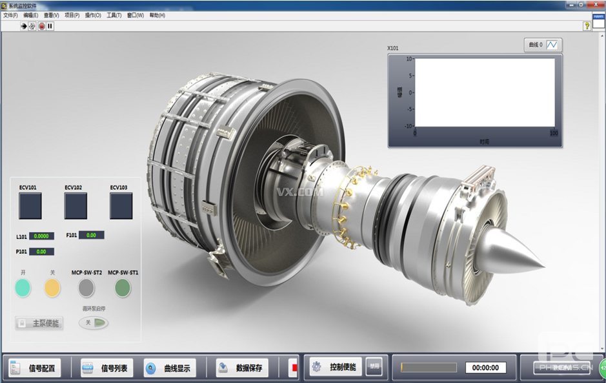Click the Run arrow in the toolbar

pos(24,26)
